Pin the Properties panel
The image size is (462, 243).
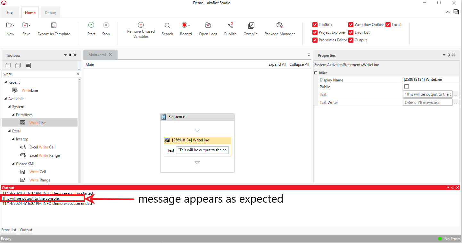(x=449, y=55)
